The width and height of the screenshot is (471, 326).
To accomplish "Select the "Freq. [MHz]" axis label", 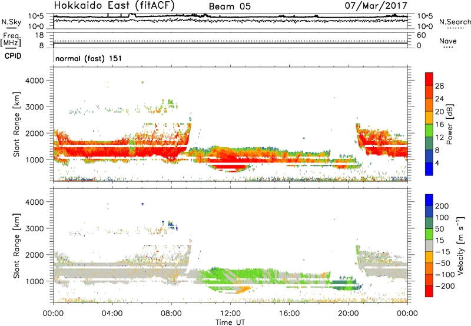I will pyautogui.click(x=11, y=39).
